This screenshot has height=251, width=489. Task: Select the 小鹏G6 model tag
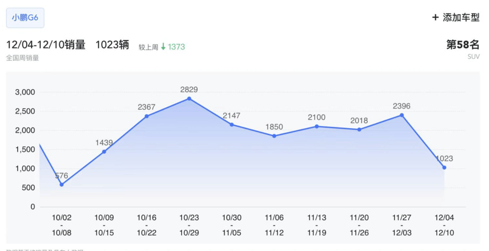pos(25,18)
